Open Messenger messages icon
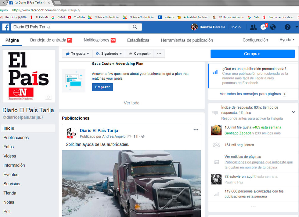 [264, 27]
